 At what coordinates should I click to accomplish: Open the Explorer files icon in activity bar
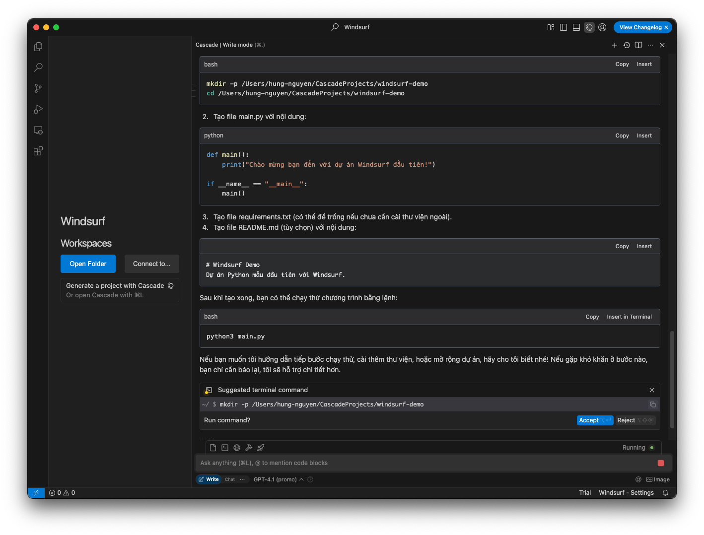[38, 47]
